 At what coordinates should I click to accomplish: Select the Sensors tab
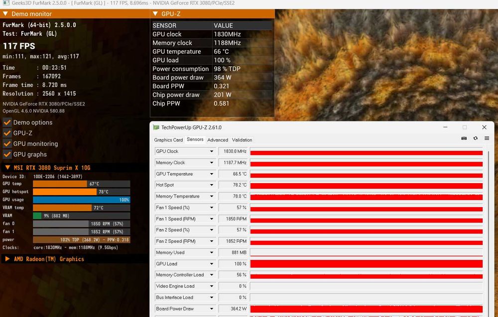[195, 140]
